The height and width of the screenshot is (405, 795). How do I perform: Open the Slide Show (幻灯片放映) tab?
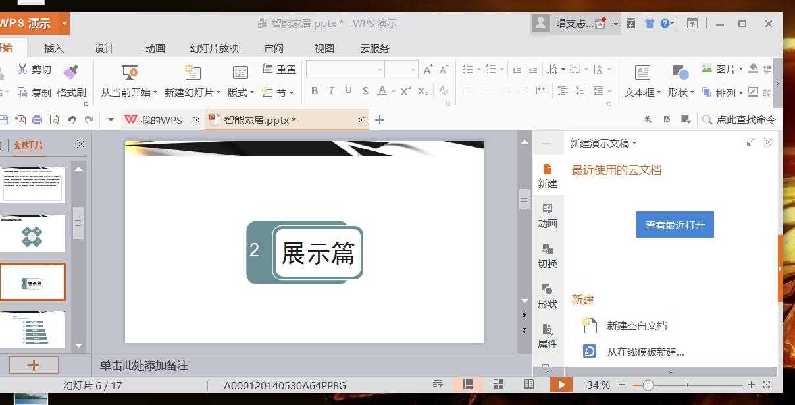[x=214, y=48]
